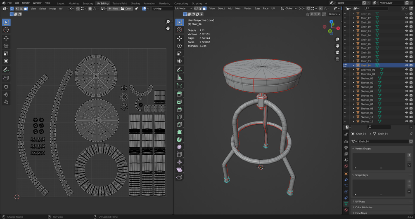The height and width of the screenshot is (219, 415).
Task: Select the Move tool in 3D viewport toolbar
Action: [x=180, y=38]
